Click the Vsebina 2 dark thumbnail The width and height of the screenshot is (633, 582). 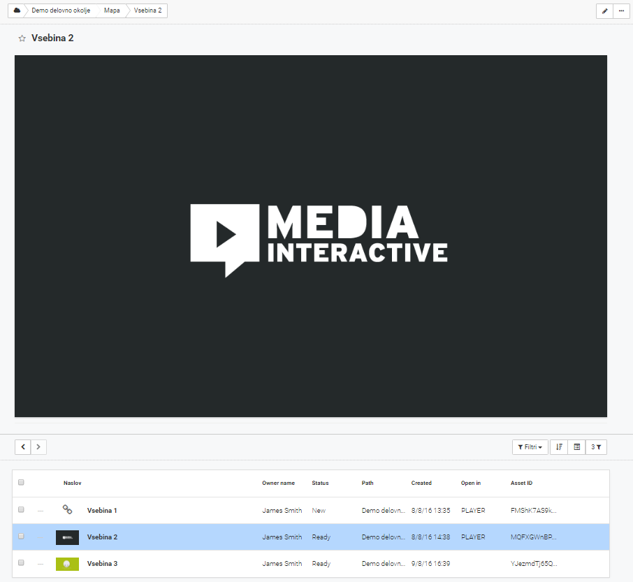[67, 537]
